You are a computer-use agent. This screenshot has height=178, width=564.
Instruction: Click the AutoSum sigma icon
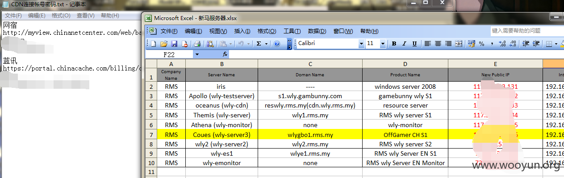click(x=259, y=44)
